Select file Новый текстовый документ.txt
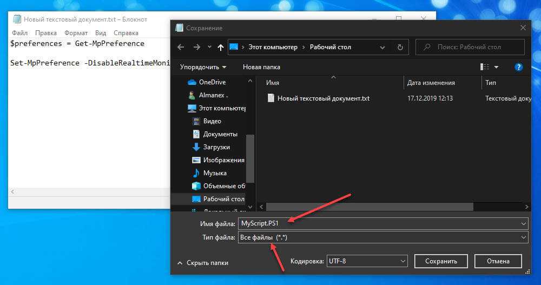The width and height of the screenshot is (541, 285). click(323, 98)
